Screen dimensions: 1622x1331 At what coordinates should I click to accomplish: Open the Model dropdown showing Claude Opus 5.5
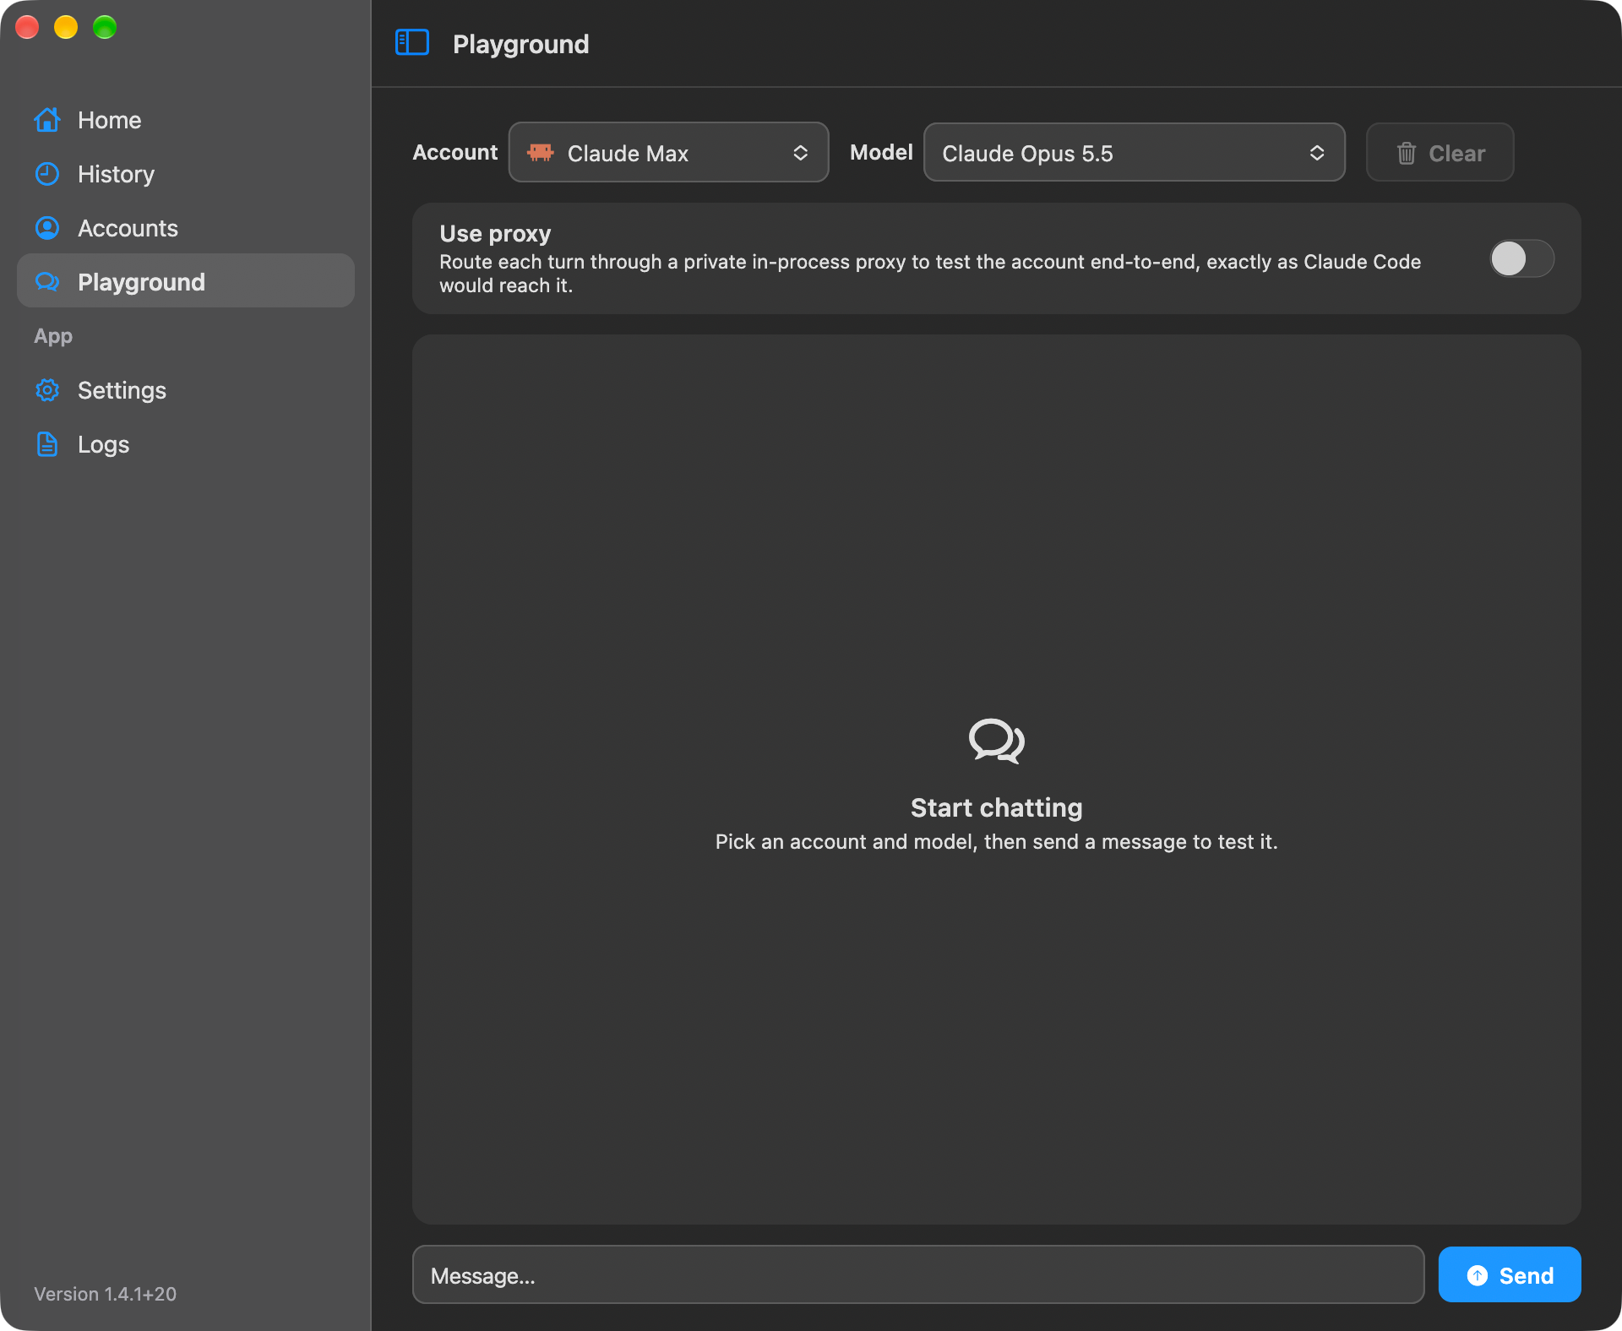[1134, 152]
